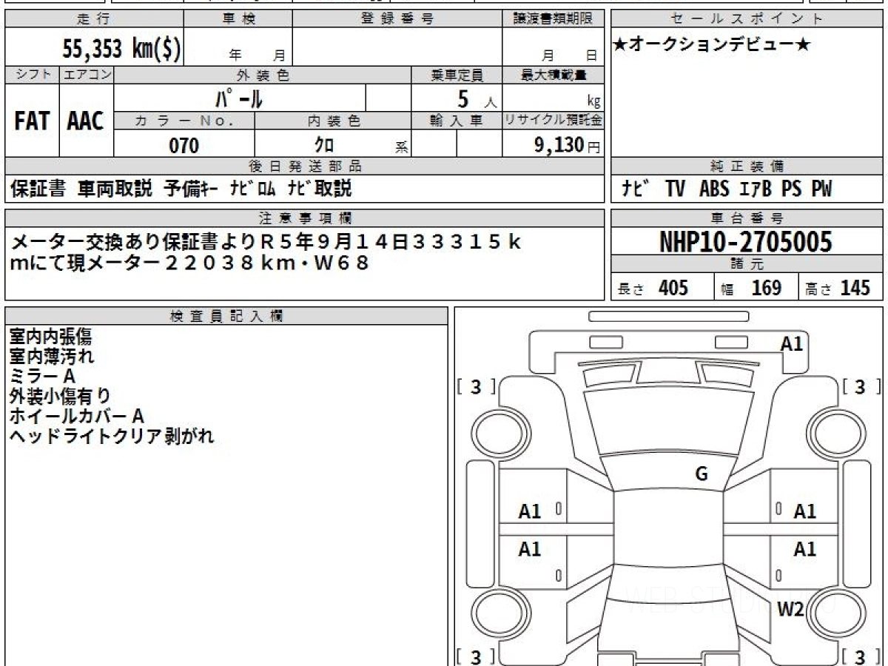Screen dimensions: 888x666
Task: Select the ミラーA inspector note
Action: point(42,377)
